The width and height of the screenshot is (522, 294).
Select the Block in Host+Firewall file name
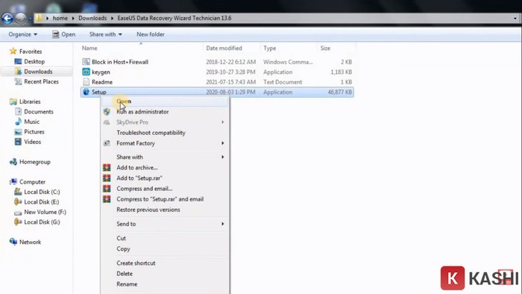pos(120,62)
